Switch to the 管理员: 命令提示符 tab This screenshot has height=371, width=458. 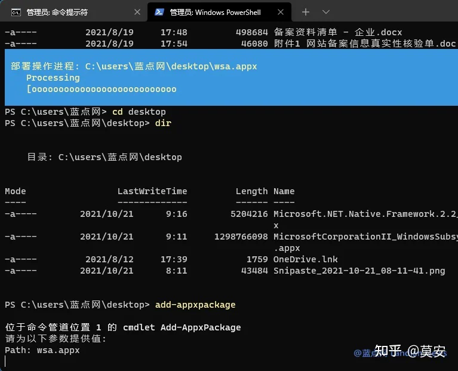(x=73, y=13)
